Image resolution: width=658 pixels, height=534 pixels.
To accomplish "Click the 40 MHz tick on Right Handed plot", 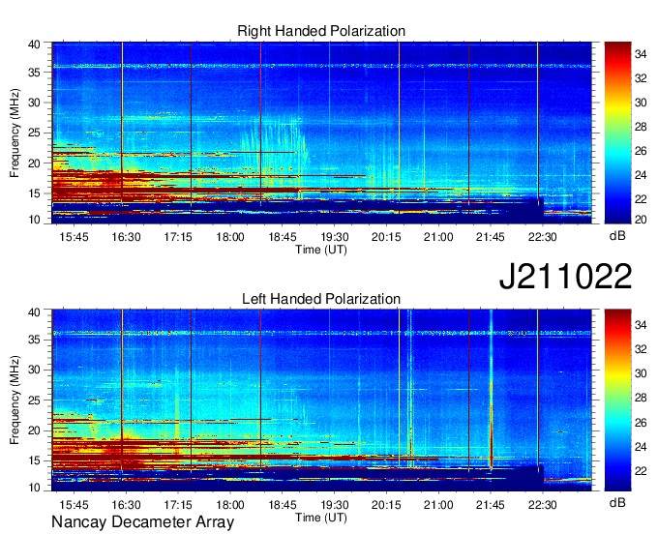I will point(35,44).
